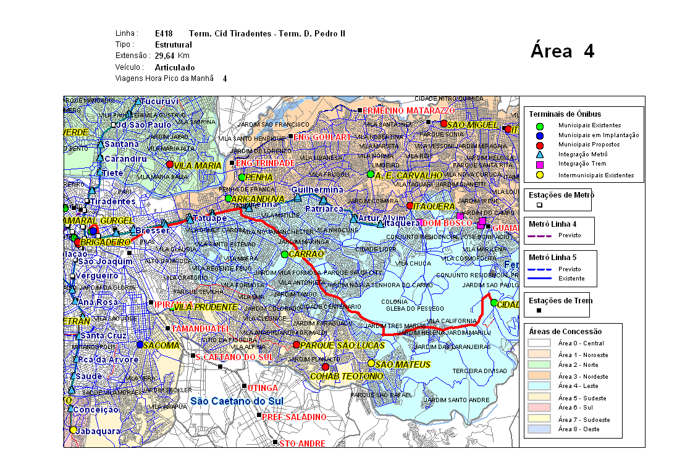Click the metro triangle at Guilhermina

[298, 197]
